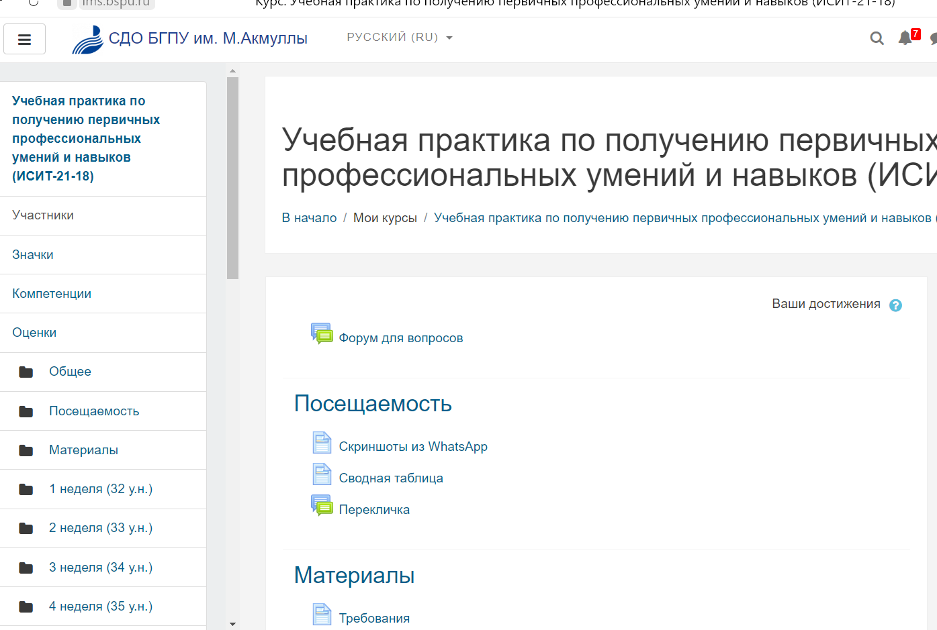Open Мои курсы breadcrumb link
Screen dimensions: 937x630
click(385, 218)
